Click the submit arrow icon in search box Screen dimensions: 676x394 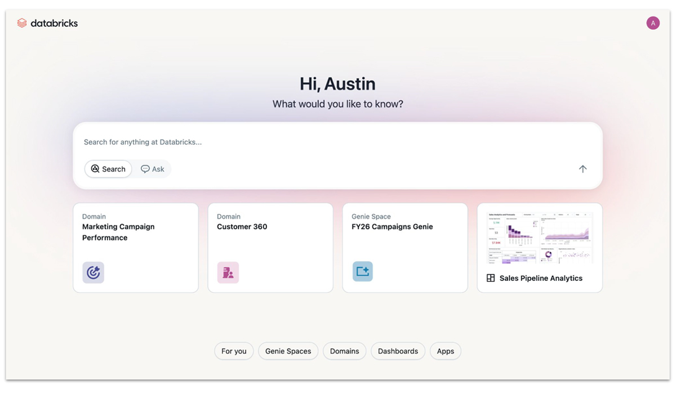coord(582,169)
